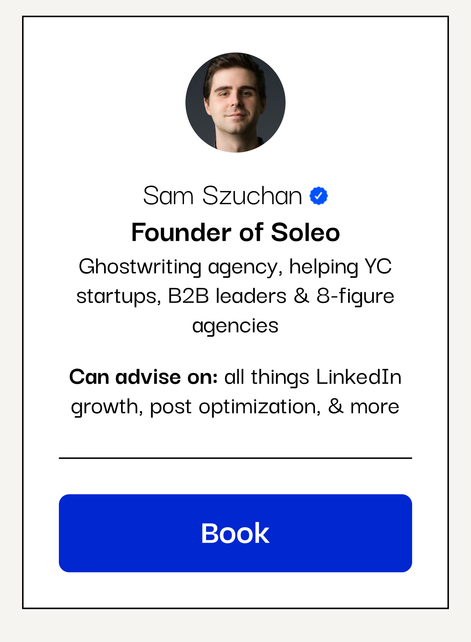The image size is (471, 642).
Task: Select the name Sam Szuchan
Action: click(x=223, y=195)
